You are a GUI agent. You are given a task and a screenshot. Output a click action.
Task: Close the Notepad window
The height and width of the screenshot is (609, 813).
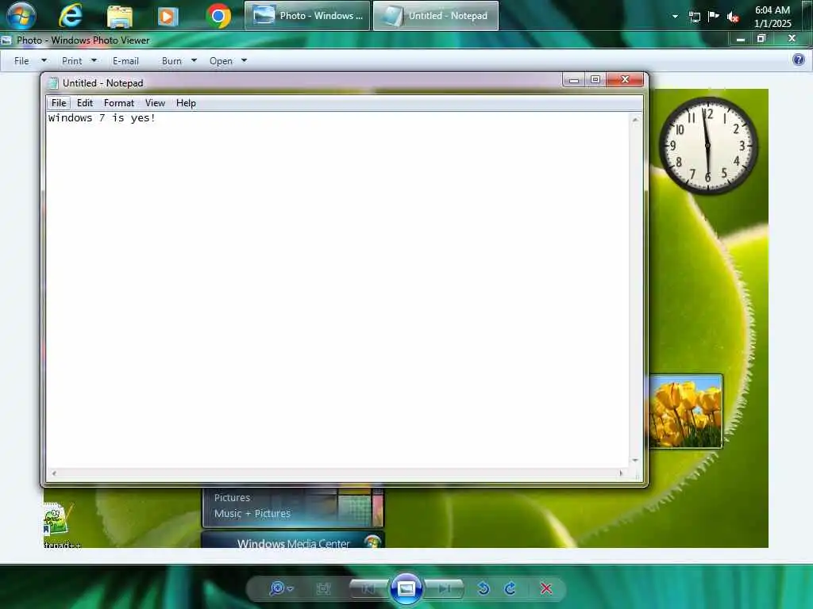625,80
